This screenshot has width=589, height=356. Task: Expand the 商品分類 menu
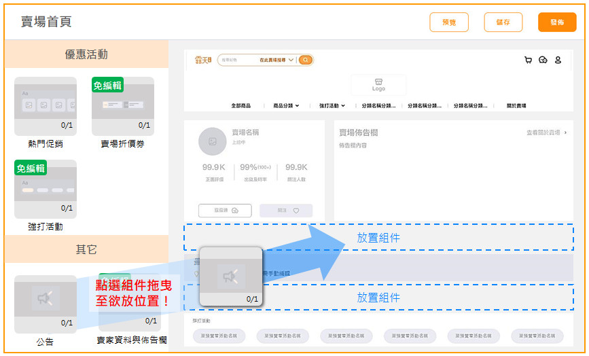coord(286,106)
